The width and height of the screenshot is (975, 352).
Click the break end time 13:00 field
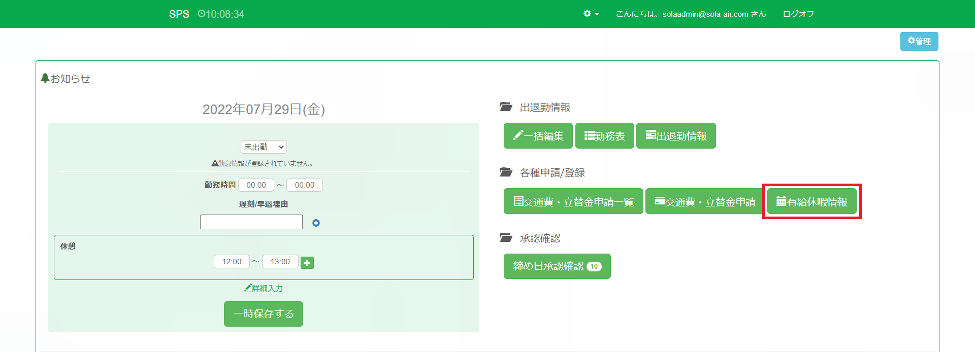(280, 262)
